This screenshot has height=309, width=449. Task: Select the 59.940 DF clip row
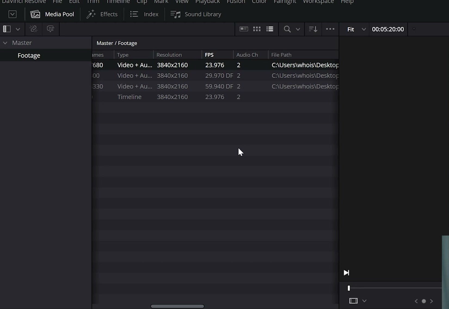tap(215, 86)
